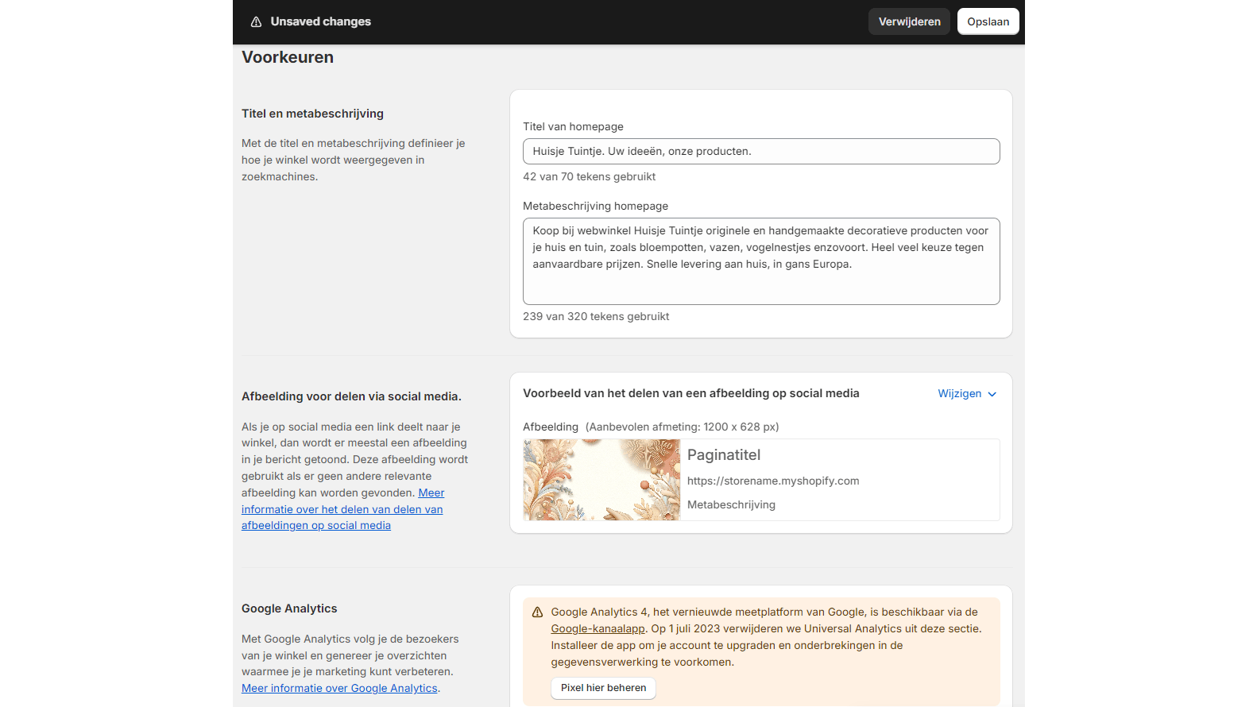
Task: Click the Unsaved changes label
Action: click(320, 22)
